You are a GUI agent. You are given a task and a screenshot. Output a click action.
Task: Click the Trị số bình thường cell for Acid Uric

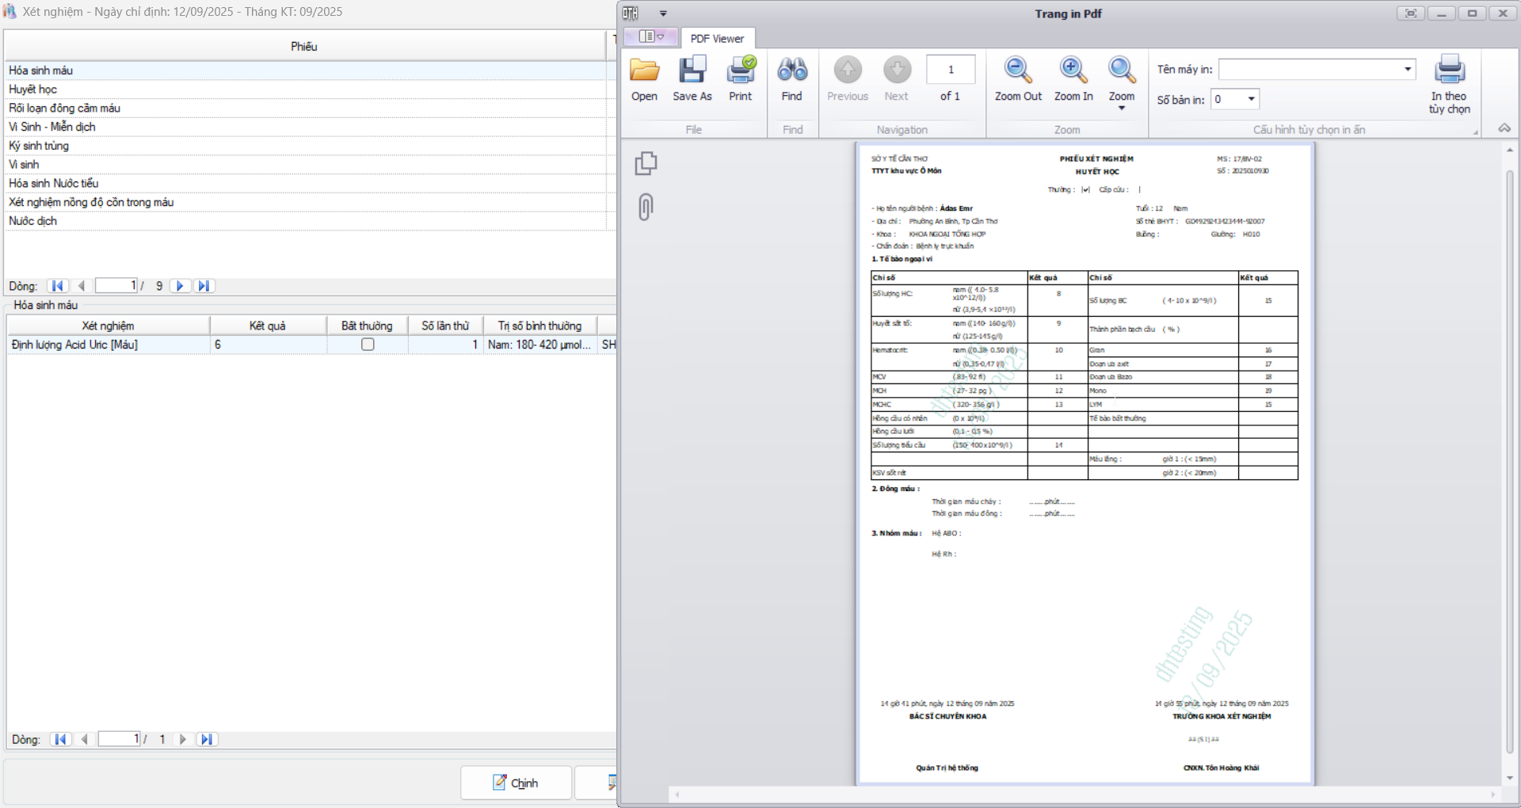[539, 345]
